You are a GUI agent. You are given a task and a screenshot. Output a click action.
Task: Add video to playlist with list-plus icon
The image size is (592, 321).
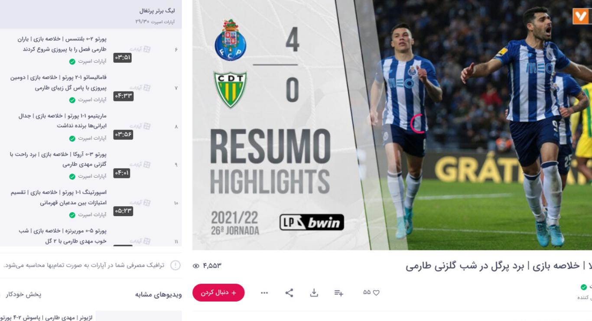pos(338,293)
